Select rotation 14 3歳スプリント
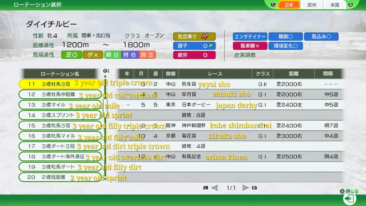366x206 pixels. click(x=60, y=115)
